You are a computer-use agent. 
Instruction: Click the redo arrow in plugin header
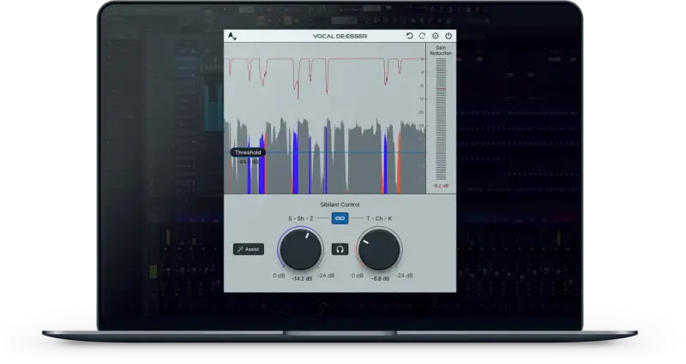pyautogui.click(x=422, y=36)
